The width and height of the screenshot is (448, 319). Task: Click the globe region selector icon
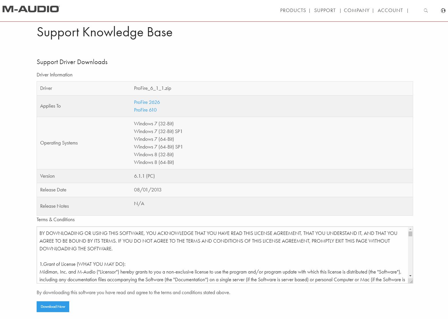point(443,11)
